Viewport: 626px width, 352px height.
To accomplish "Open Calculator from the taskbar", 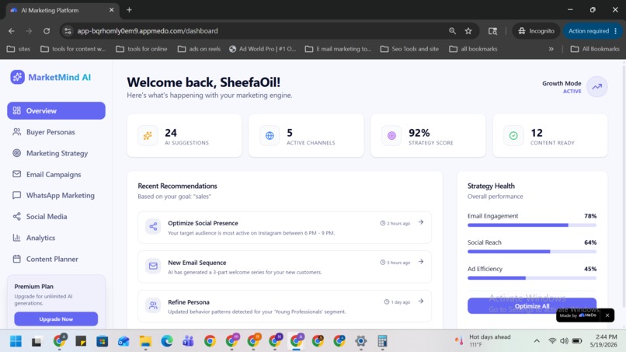I will click(382, 341).
